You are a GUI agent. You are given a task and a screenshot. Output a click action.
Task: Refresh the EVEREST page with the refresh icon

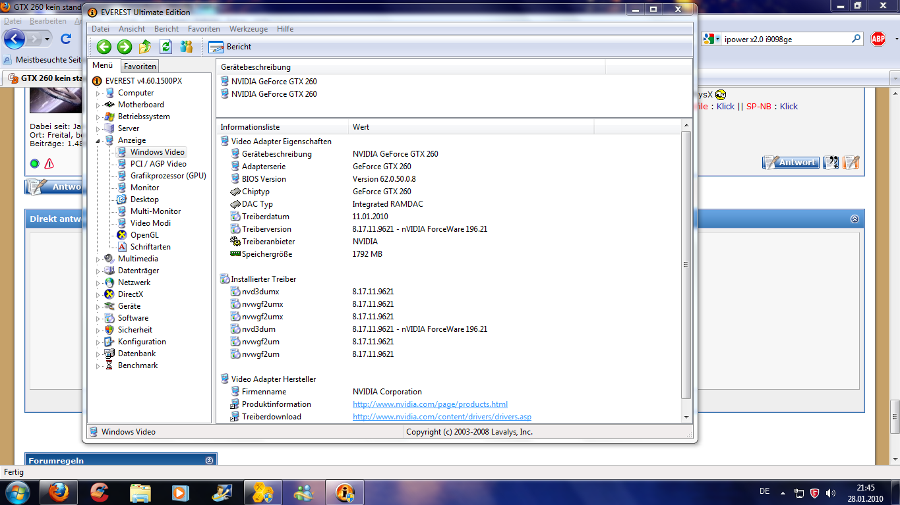click(166, 46)
